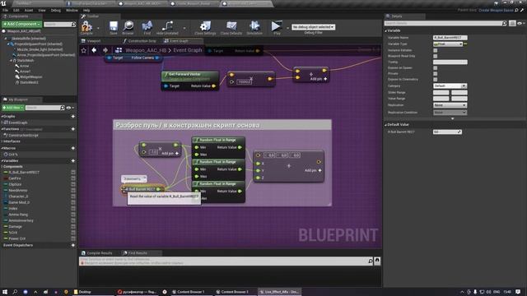Click the Search Details input field
527x296 pixels.
443,23
